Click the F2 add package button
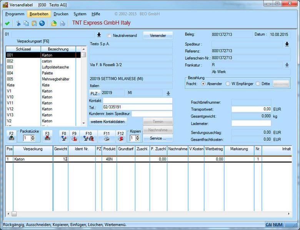 point(12,136)
